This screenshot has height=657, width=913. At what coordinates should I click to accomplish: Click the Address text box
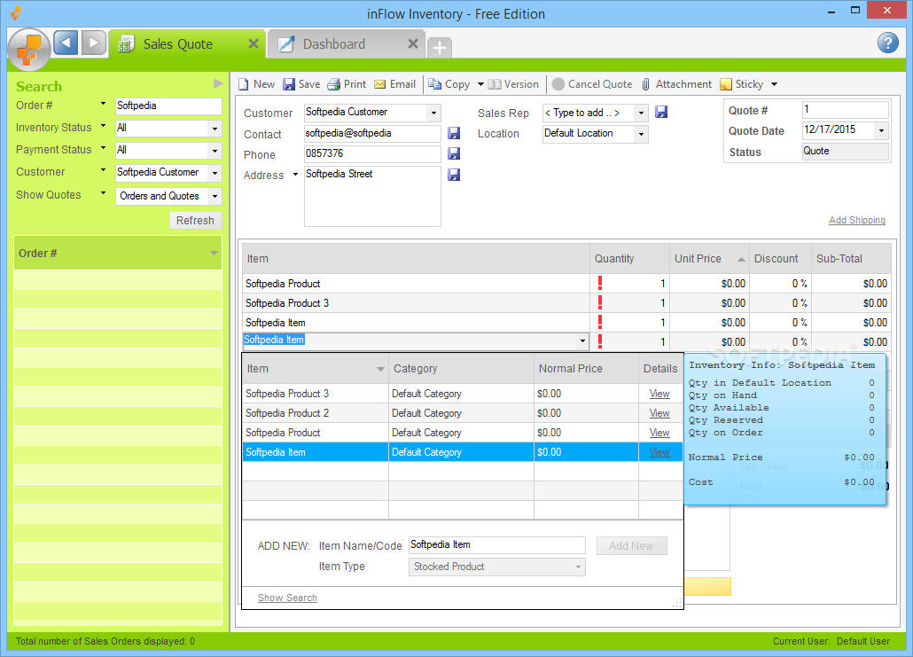(372, 196)
